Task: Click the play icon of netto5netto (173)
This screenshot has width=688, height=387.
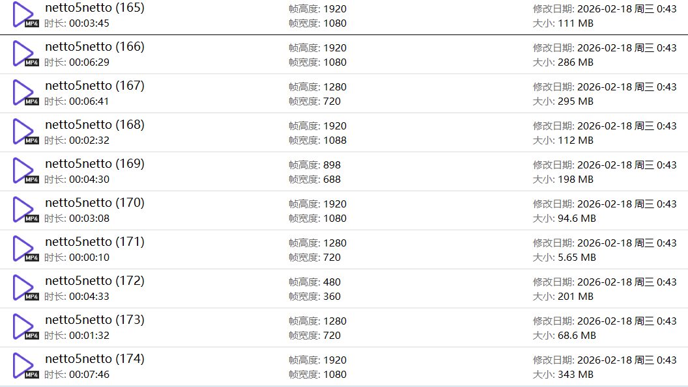Action: (24, 327)
